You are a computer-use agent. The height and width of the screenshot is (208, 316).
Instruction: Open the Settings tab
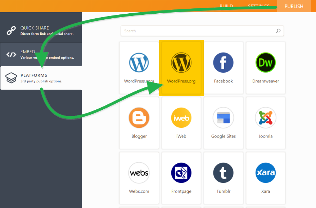click(258, 6)
